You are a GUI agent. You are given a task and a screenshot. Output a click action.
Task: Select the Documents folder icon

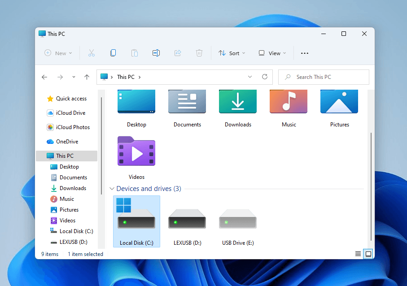click(x=187, y=102)
